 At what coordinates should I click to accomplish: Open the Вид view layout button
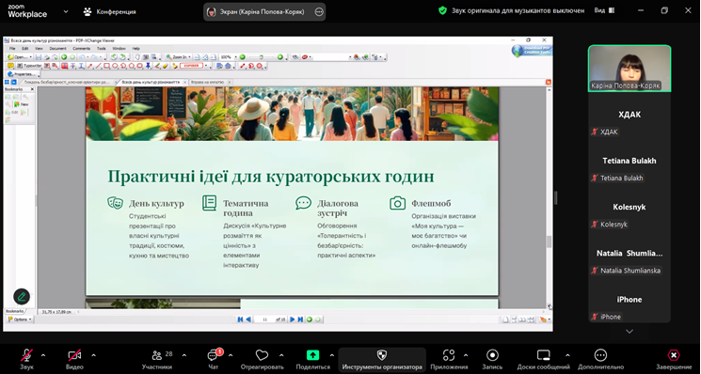(604, 10)
